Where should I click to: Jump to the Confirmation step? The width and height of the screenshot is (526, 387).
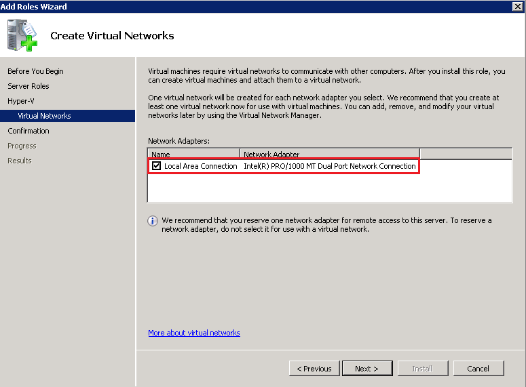(x=29, y=131)
